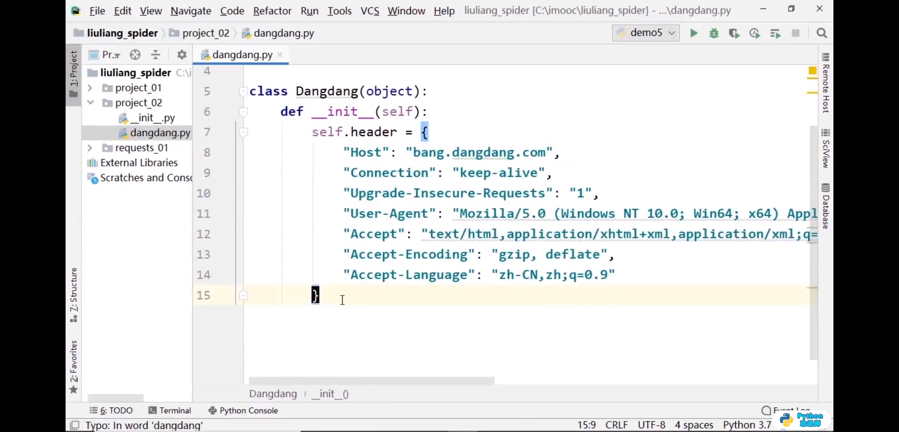Fold the header dict at line 7

[243, 132]
